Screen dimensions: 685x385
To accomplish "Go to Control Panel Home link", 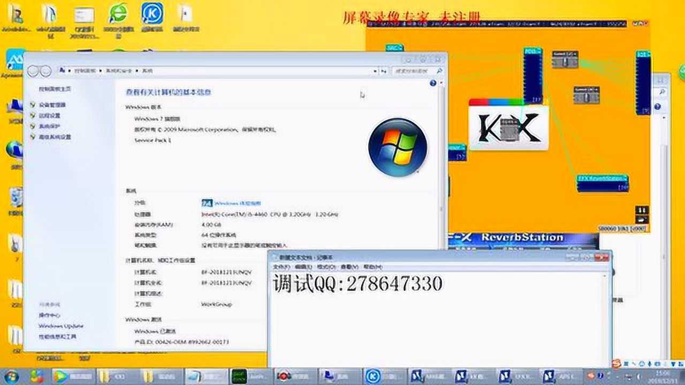I will pyautogui.click(x=55, y=89).
